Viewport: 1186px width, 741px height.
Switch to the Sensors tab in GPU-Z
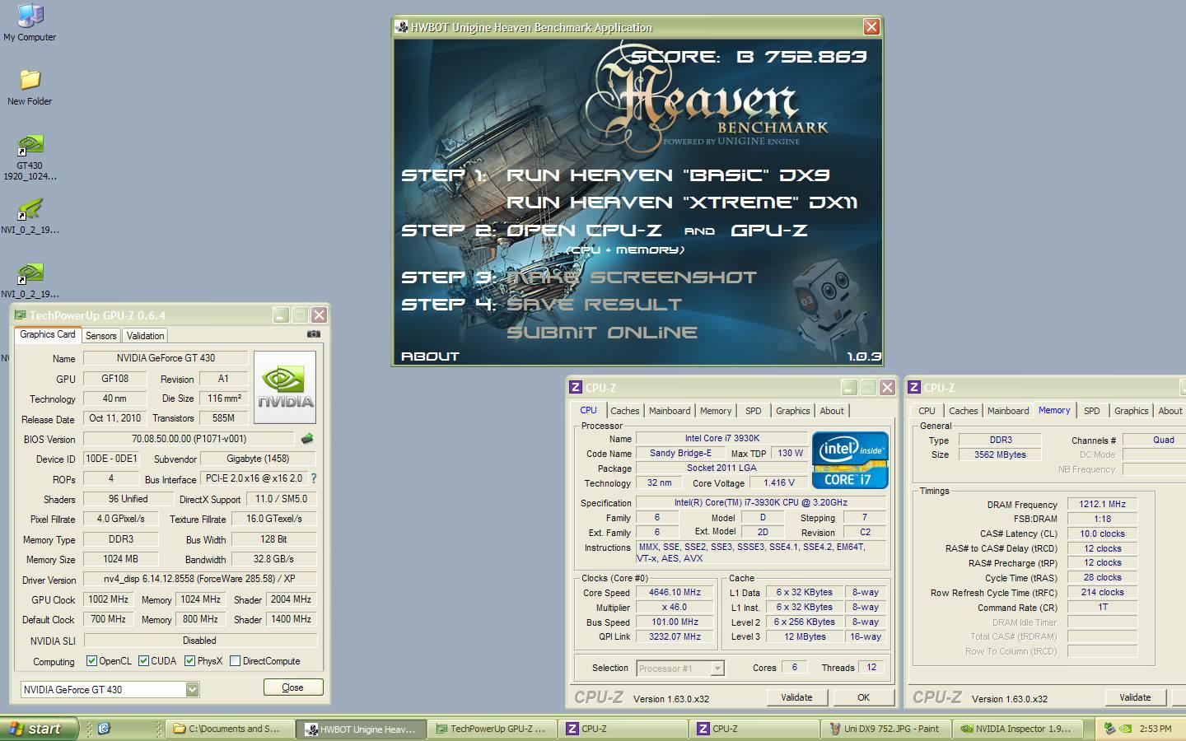(x=100, y=335)
